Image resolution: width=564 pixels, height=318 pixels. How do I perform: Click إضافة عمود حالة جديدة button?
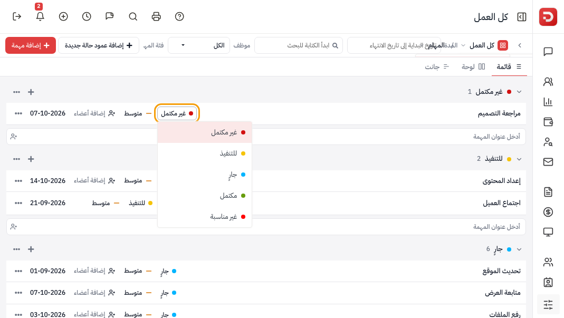click(99, 45)
